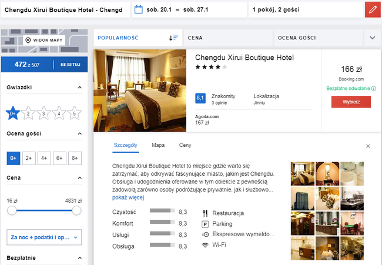Click the maximum price slider handle
Screen dimensions: 382x265
coord(76,210)
